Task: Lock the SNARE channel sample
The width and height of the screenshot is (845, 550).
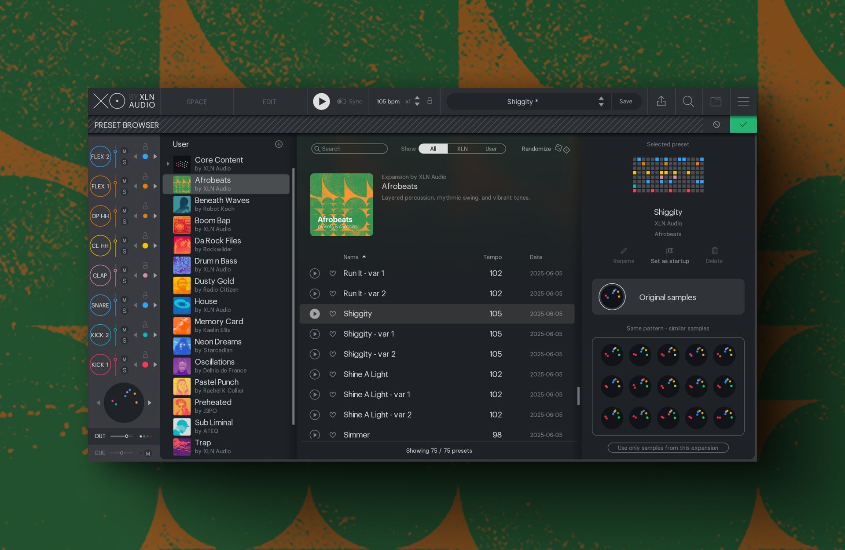Action: coord(145,295)
